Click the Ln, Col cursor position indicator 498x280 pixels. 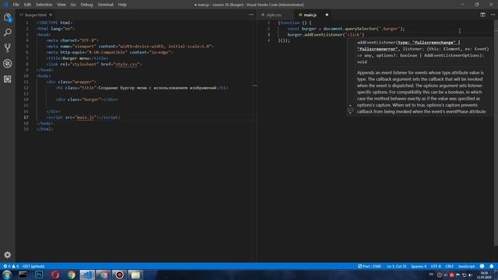point(396,266)
